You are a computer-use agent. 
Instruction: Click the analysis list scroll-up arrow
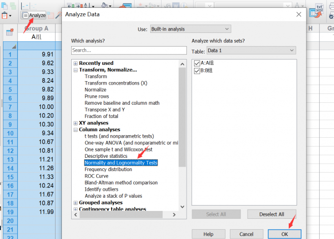(x=182, y=64)
